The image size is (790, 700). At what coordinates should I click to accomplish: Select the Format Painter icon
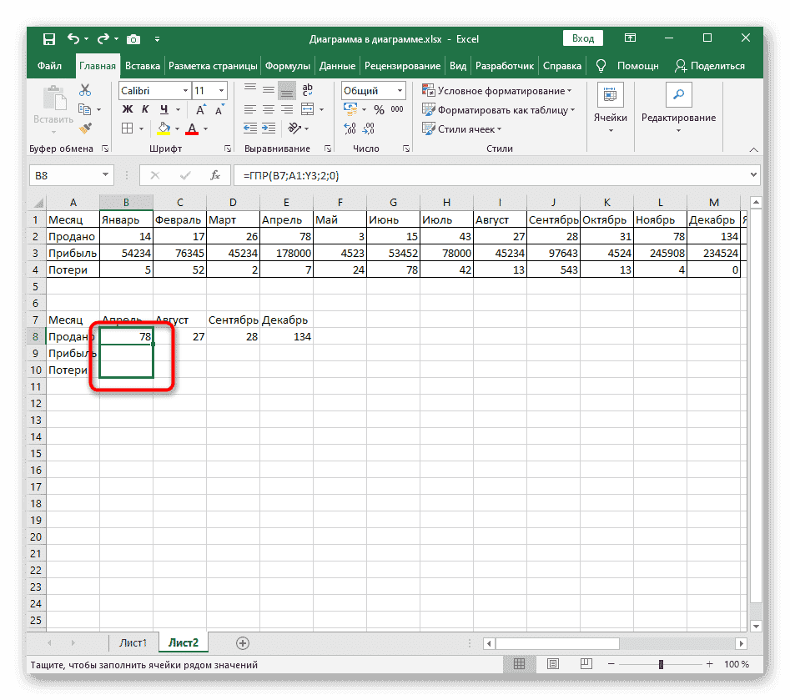(x=85, y=128)
